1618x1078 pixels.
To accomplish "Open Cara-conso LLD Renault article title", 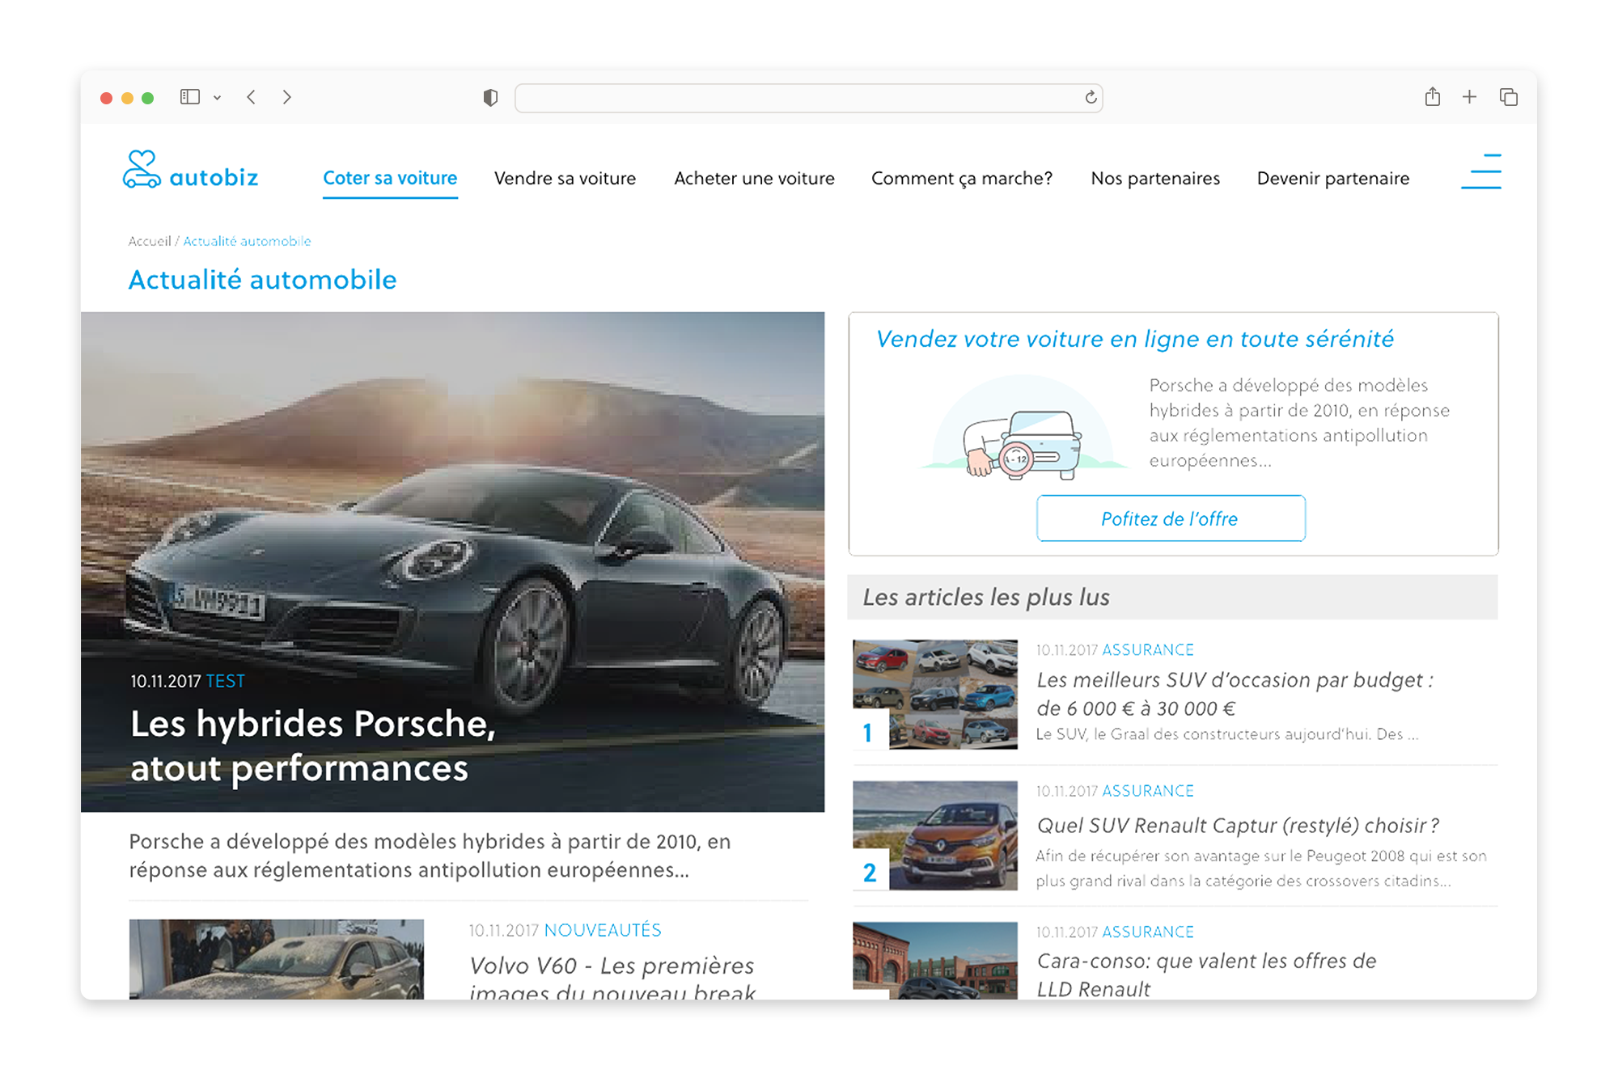I will coord(1206,974).
